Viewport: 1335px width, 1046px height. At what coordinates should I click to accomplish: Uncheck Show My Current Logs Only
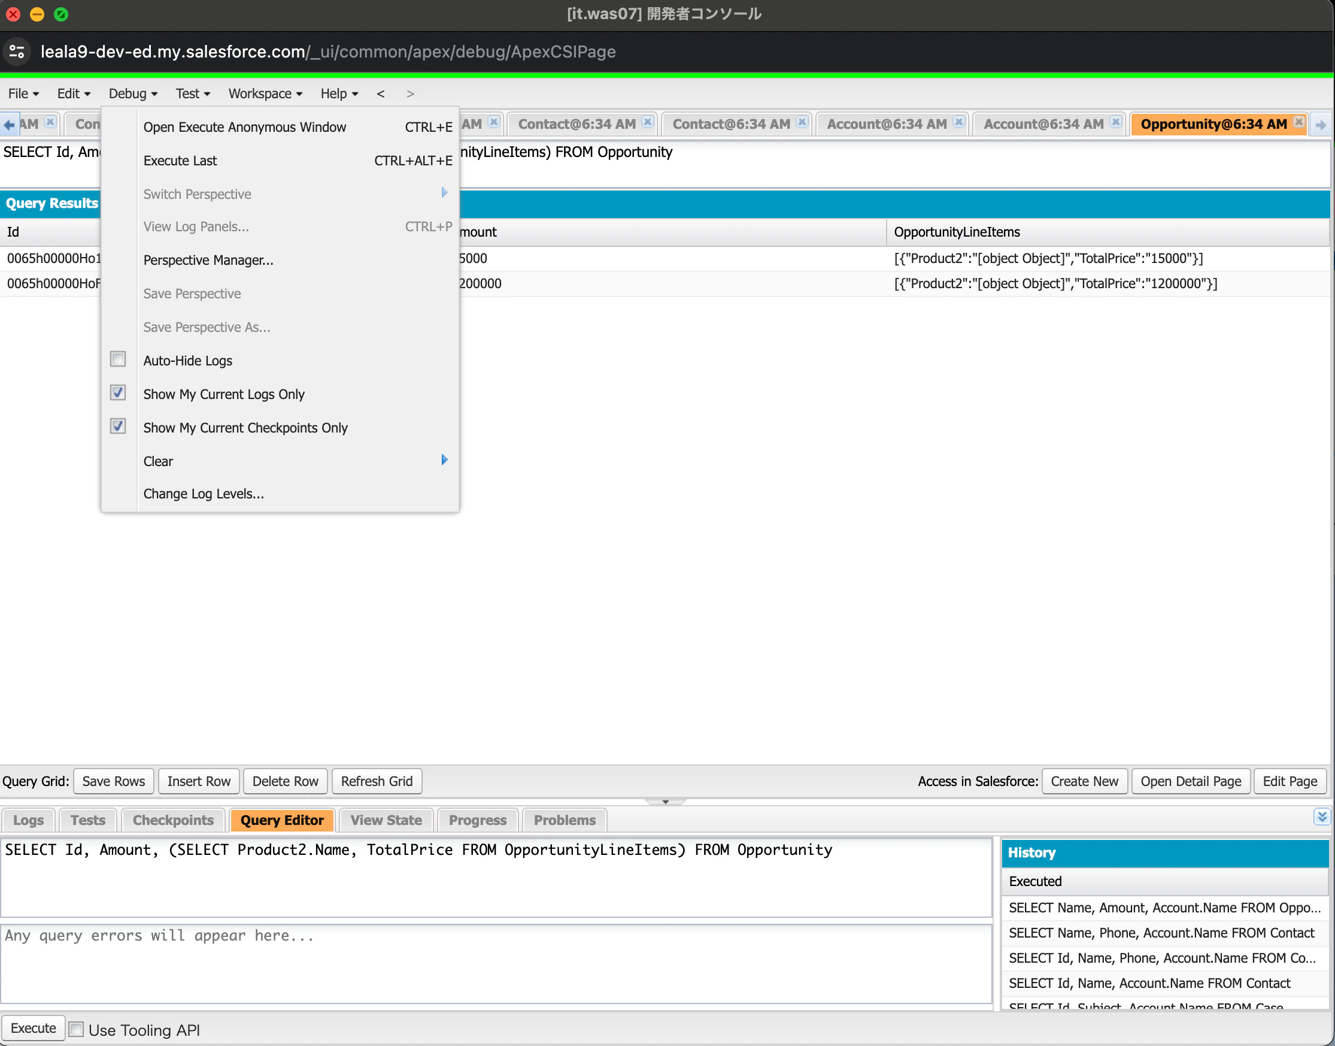(x=118, y=393)
